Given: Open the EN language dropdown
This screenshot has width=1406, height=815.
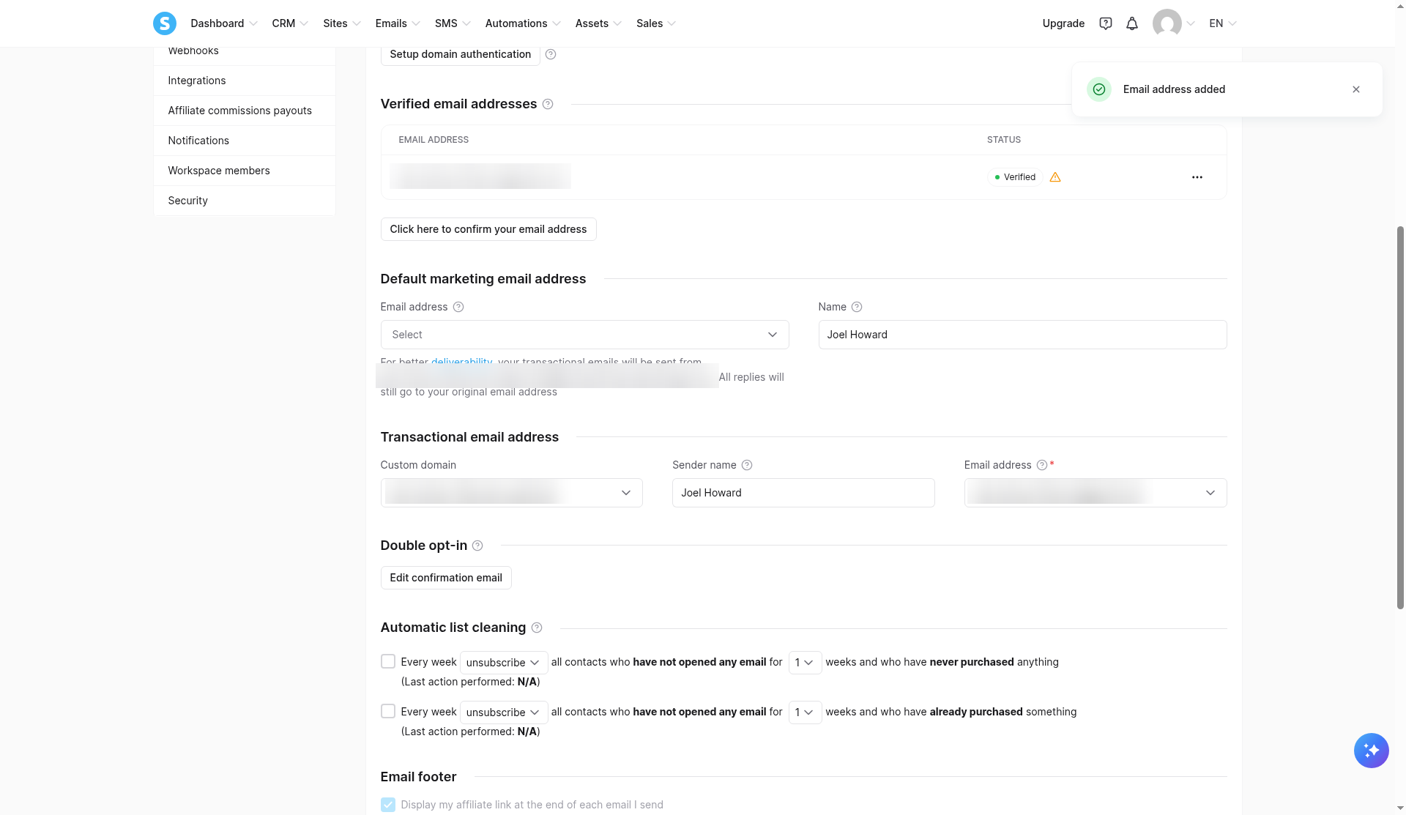Looking at the screenshot, I should click(1222, 23).
